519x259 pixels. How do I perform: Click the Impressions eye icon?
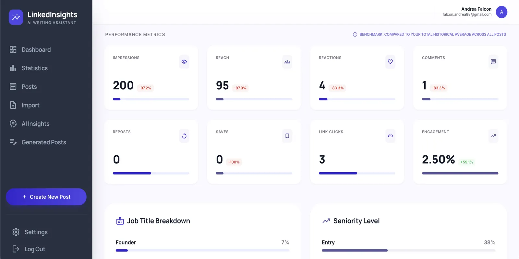tap(184, 62)
